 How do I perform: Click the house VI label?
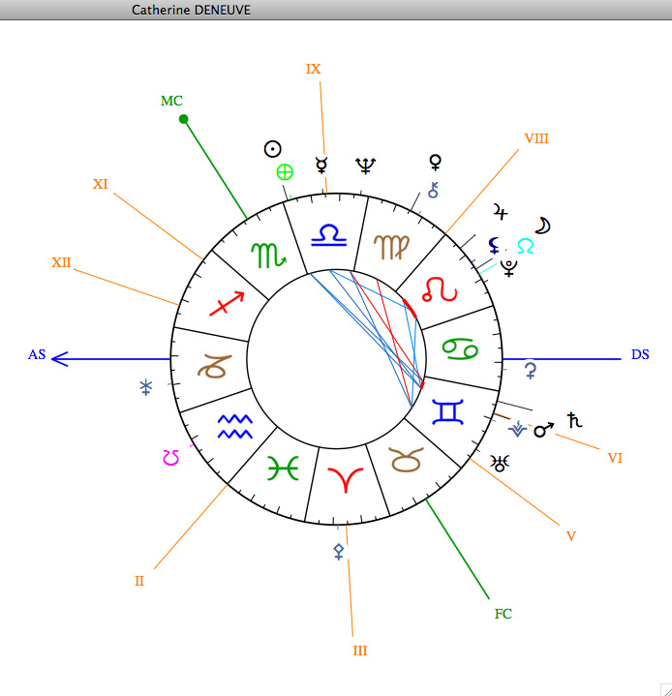pos(615,458)
